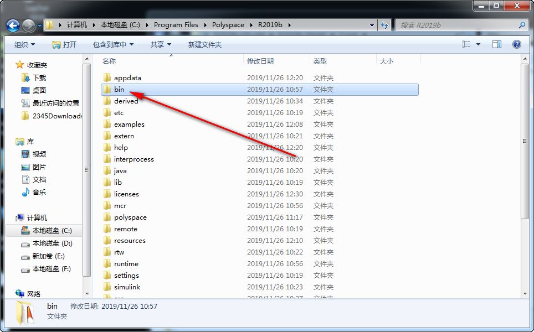
Task: Select drive 本地磁盘 (D:) in navigation pane
Action: tap(52, 243)
